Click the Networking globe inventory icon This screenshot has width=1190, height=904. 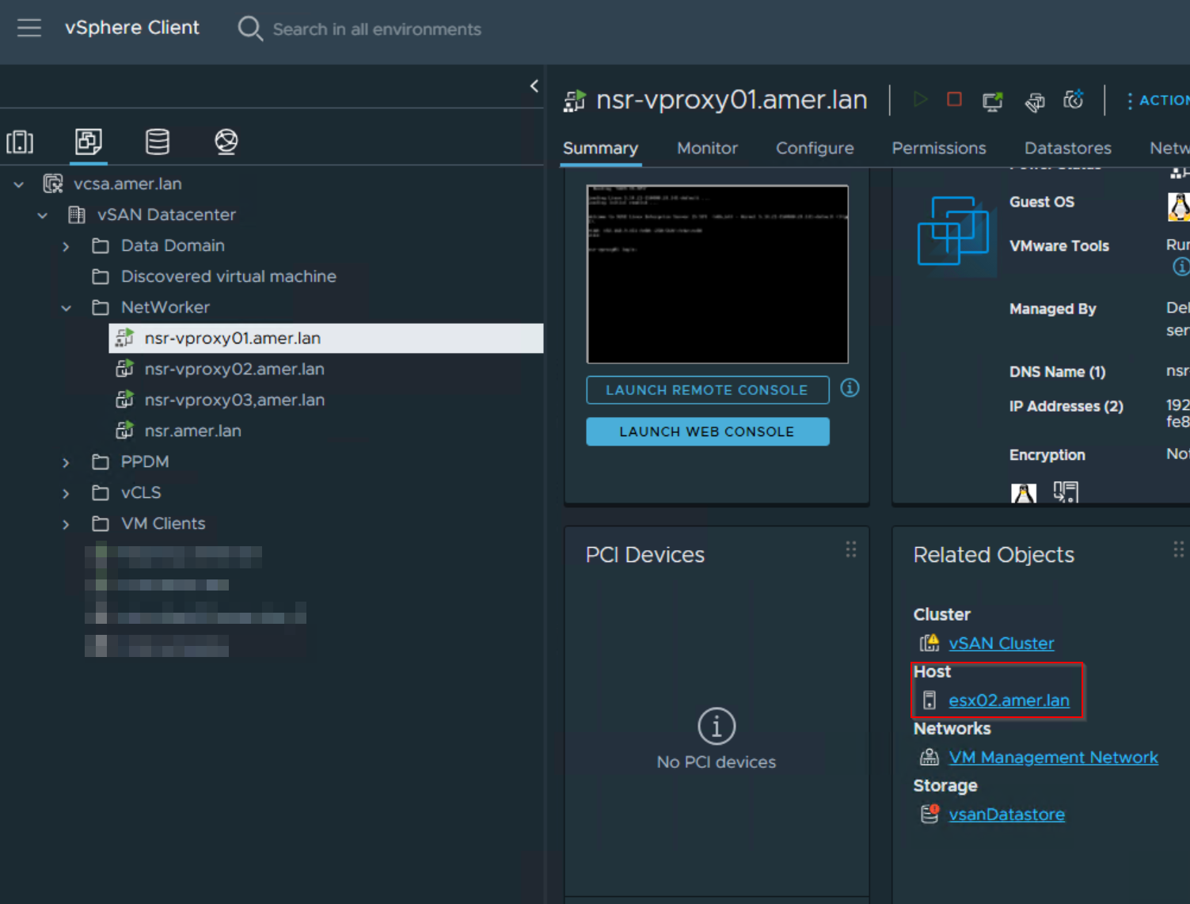pyautogui.click(x=226, y=142)
